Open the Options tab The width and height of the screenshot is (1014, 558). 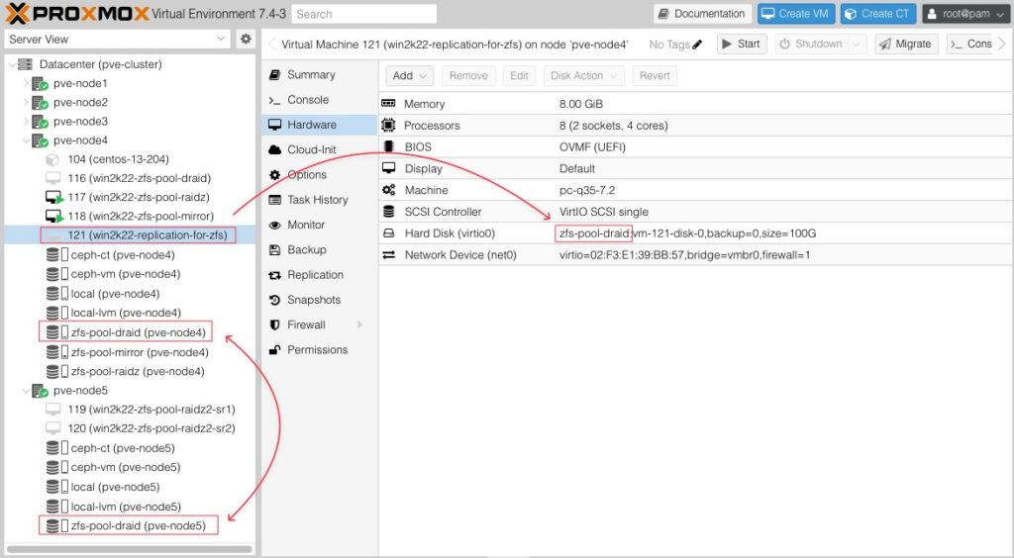(320, 174)
